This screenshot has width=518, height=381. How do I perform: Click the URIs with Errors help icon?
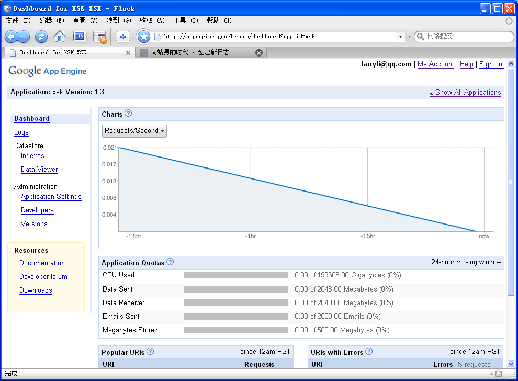pos(369,351)
